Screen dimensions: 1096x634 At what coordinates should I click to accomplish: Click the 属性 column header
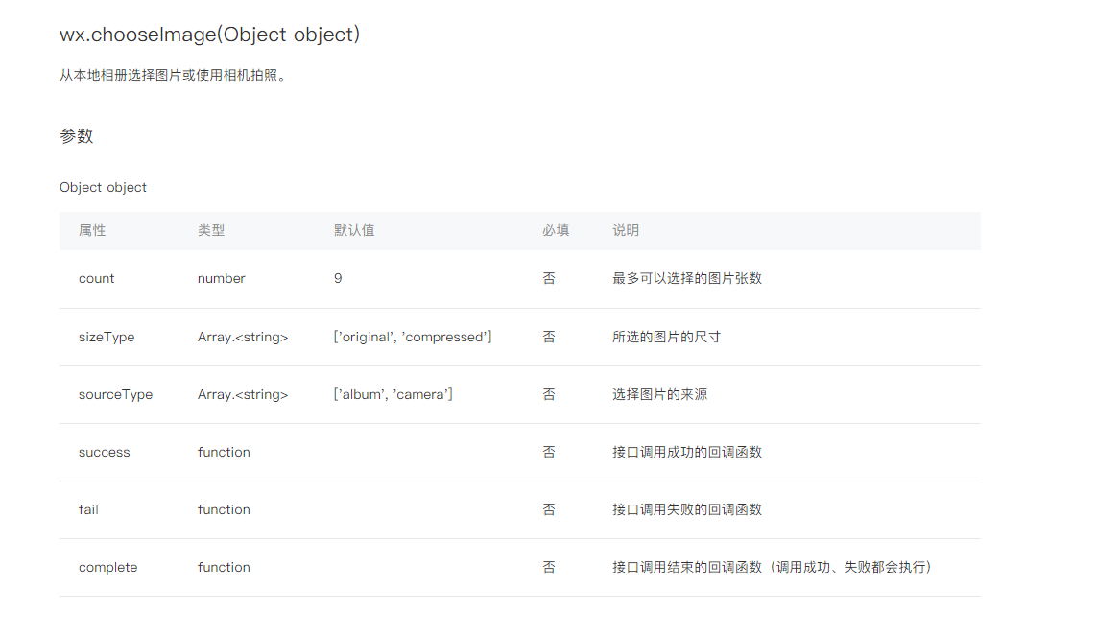coord(92,231)
